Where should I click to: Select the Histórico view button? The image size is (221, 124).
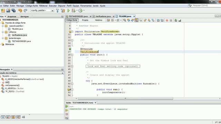[98, 20]
